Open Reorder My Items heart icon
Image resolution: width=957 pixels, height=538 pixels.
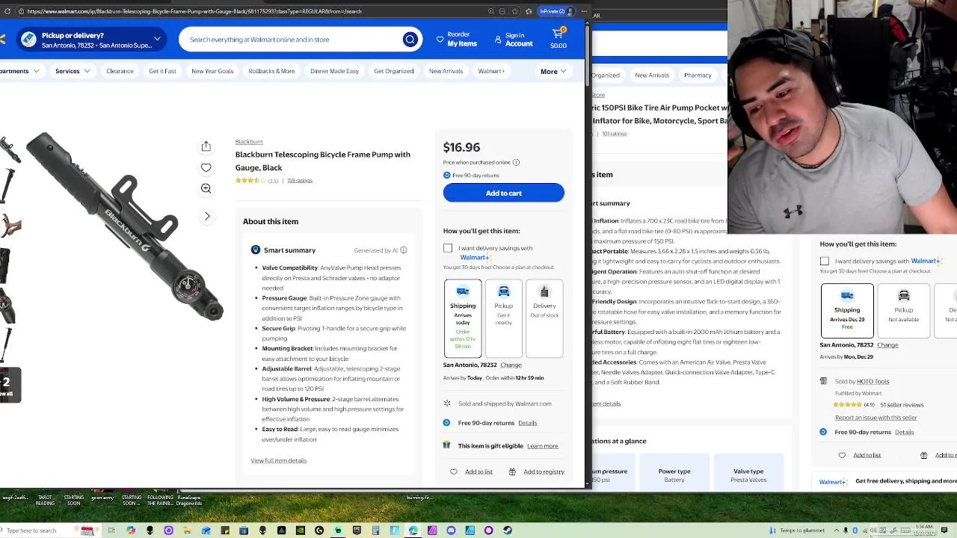click(x=440, y=40)
